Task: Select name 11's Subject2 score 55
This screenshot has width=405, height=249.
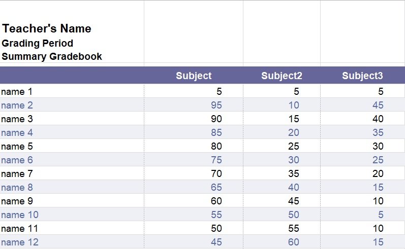Action: click(294, 228)
